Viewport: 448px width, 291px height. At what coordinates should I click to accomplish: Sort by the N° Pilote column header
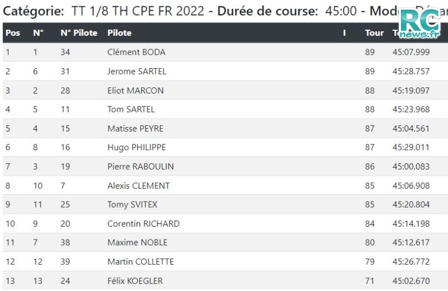pos(79,33)
